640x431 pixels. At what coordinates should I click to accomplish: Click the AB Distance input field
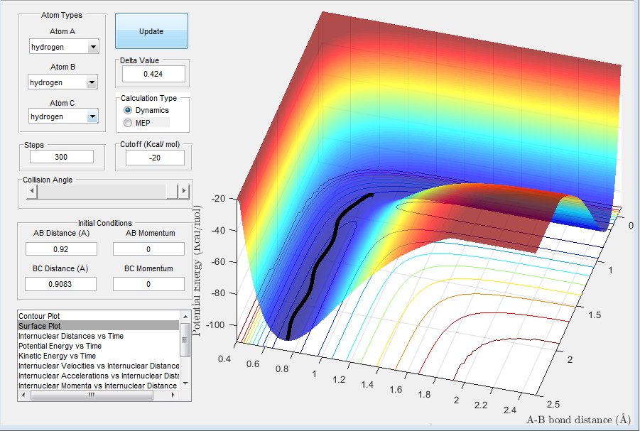pyautogui.click(x=61, y=249)
